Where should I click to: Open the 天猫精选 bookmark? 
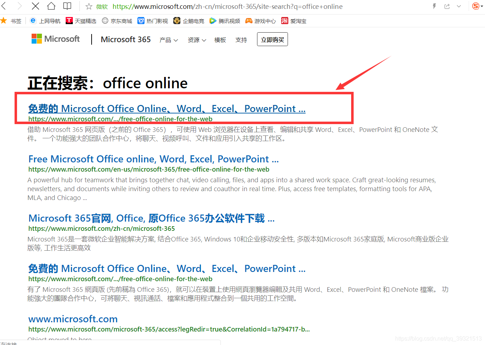coord(81,21)
